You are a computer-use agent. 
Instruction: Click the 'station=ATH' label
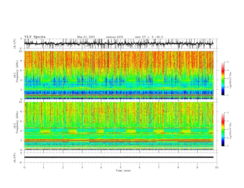114,37
